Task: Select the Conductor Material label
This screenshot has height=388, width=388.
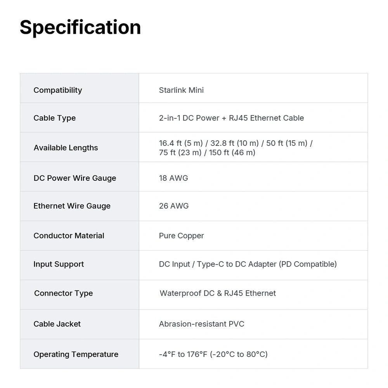Action: click(69, 236)
